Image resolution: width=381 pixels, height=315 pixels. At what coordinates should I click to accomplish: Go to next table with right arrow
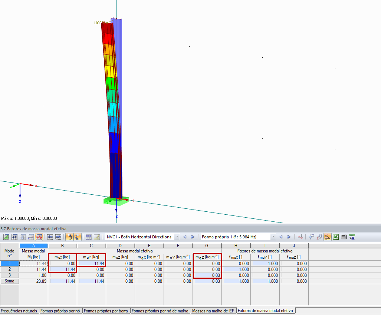pos(58,237)
